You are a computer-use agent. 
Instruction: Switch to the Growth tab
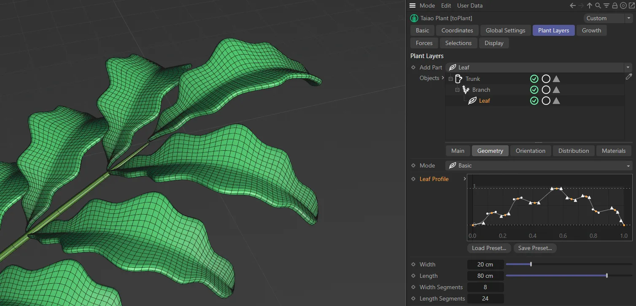[591, 30]
